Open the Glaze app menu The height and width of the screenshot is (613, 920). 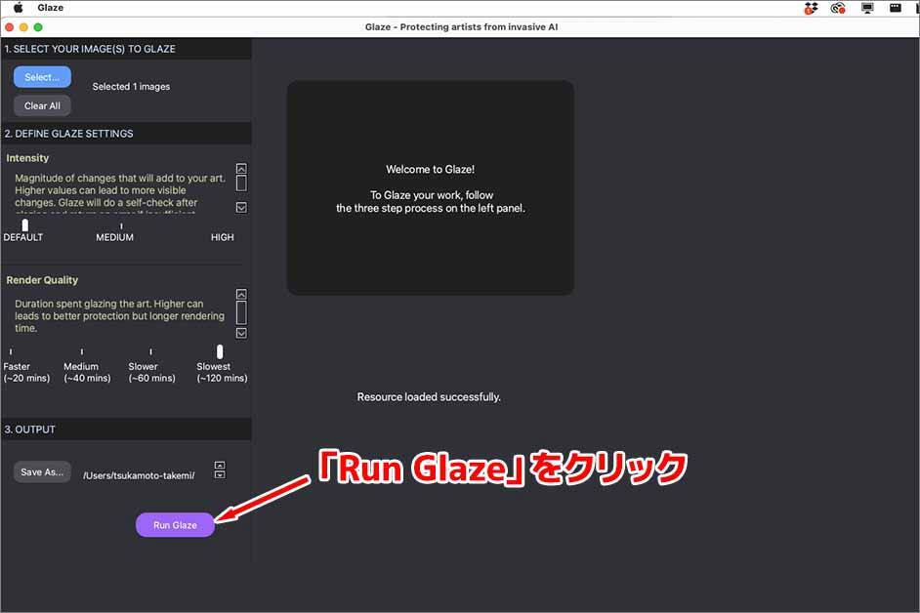pos(50,8)
